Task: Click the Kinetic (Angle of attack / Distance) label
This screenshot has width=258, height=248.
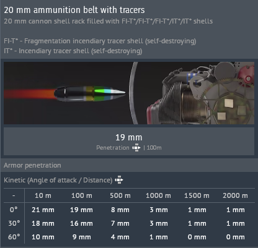Action: (58, 180)
